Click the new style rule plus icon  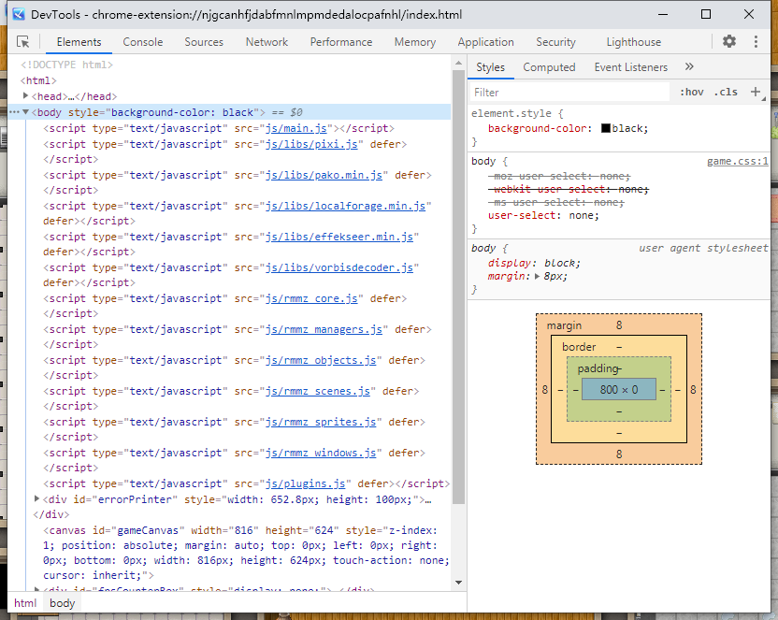coord(756,92)
